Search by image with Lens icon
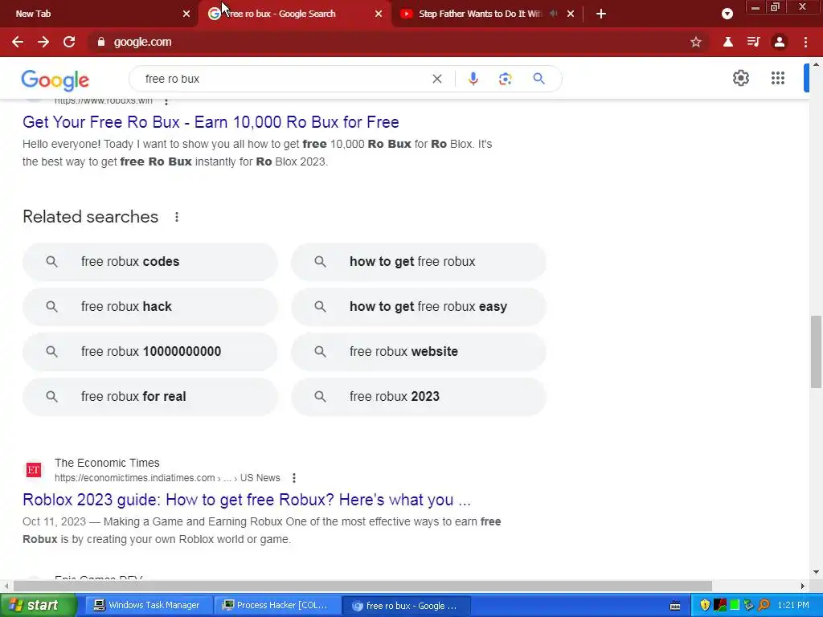 [x=505, y=79]
